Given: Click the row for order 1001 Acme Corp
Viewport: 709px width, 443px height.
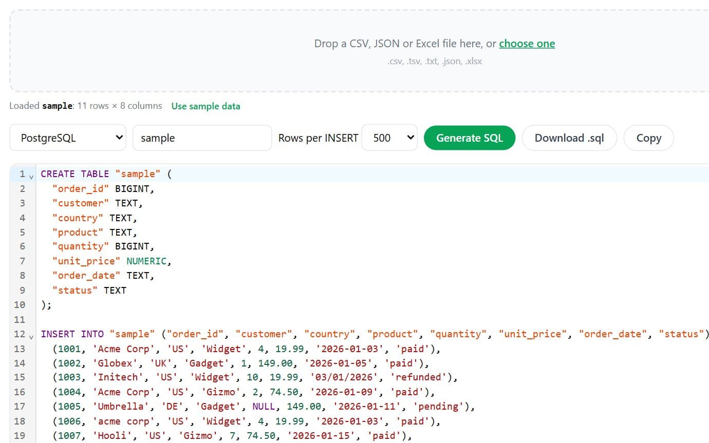Looking at the screenshot, I should pos(247,349).
